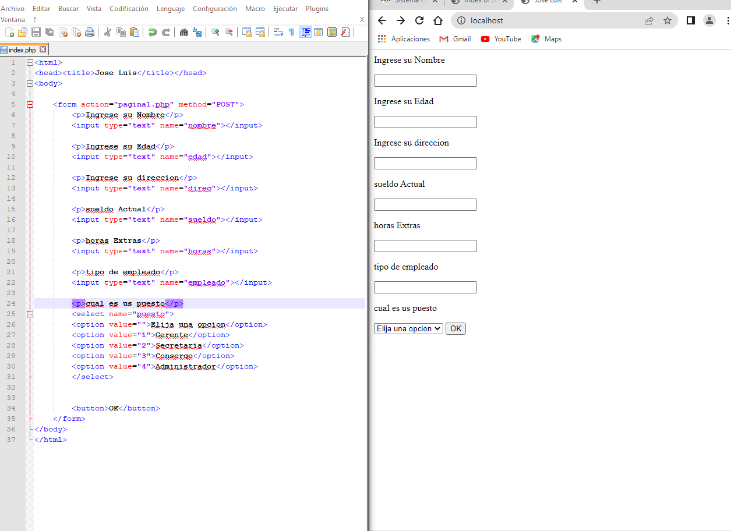This screenshot has height=531, width=731.
Task: Toggle synchronized horizontal scrolling icon
Action: (260, 32)
